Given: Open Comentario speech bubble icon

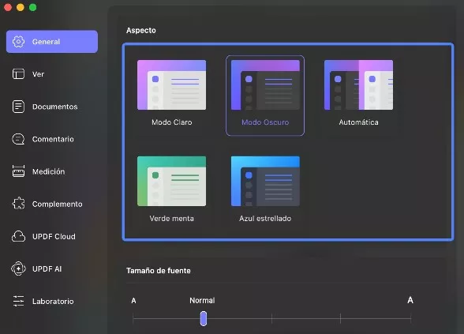Looking at the screenshot, I should tap(18, 139).
